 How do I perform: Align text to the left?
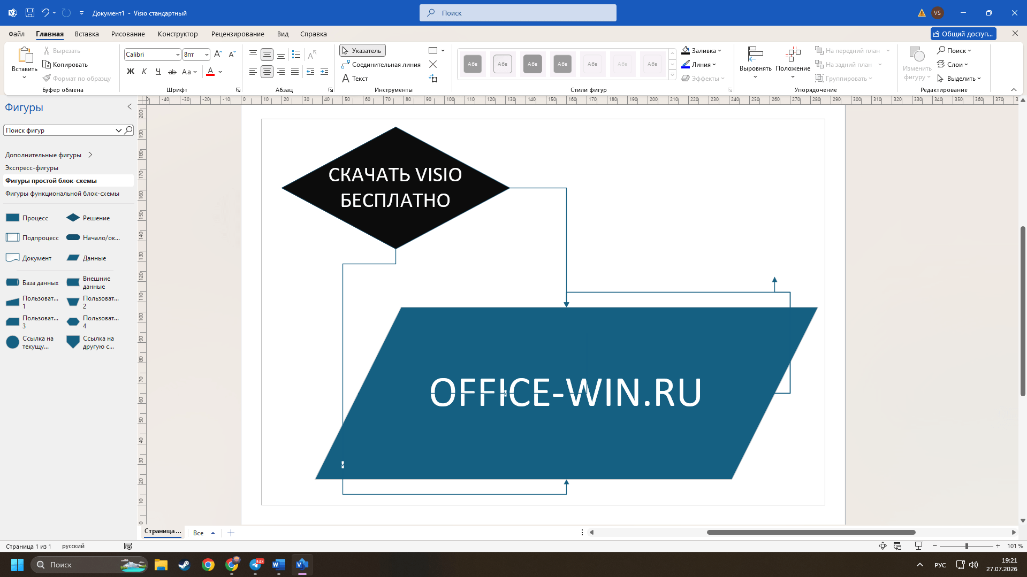pos(253,72)
